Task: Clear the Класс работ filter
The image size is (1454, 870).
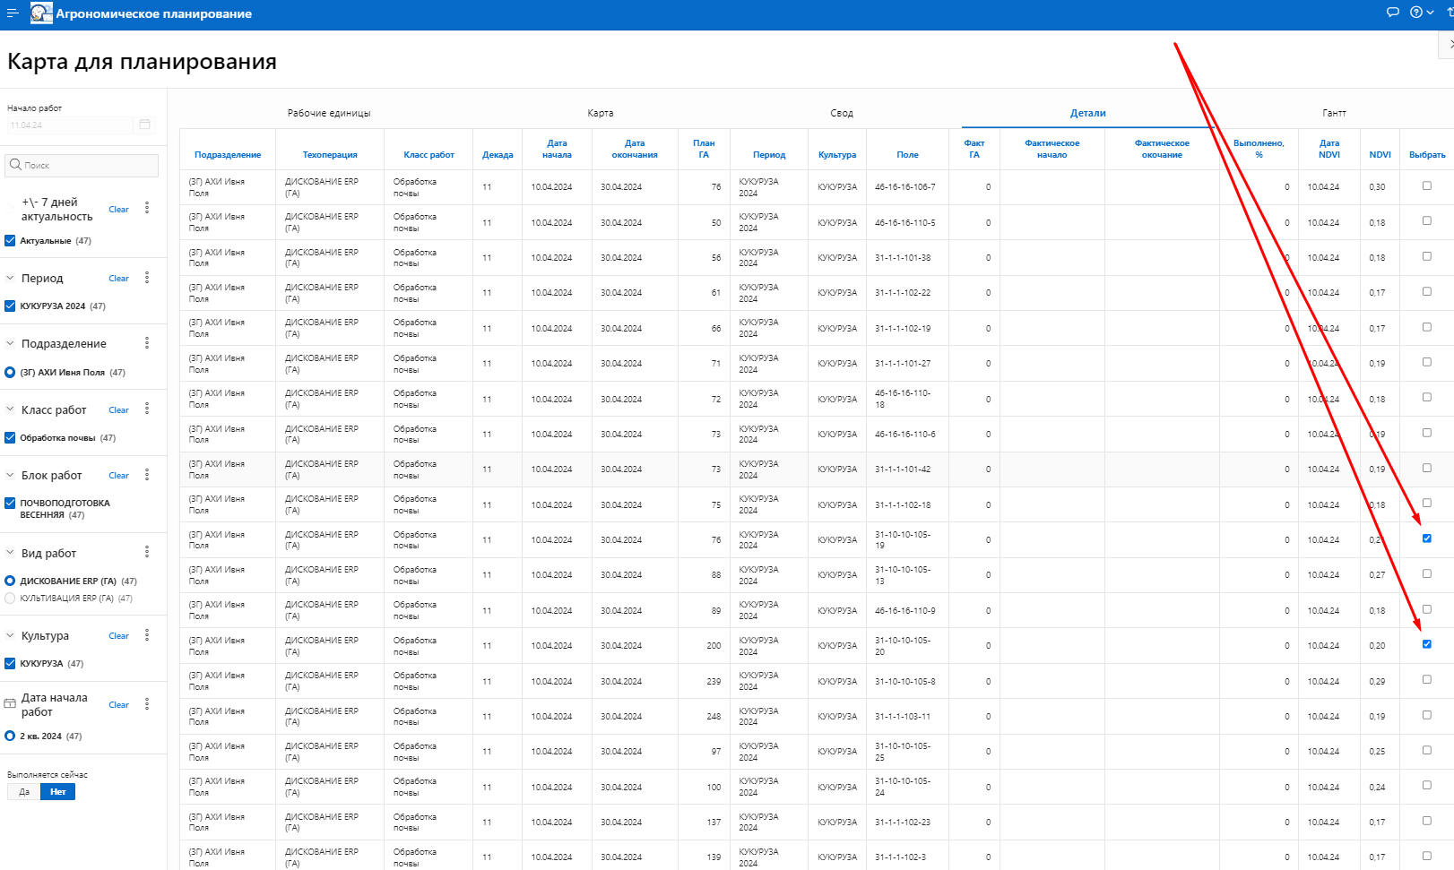Action: pyautogui.click(x=118, y=410)
